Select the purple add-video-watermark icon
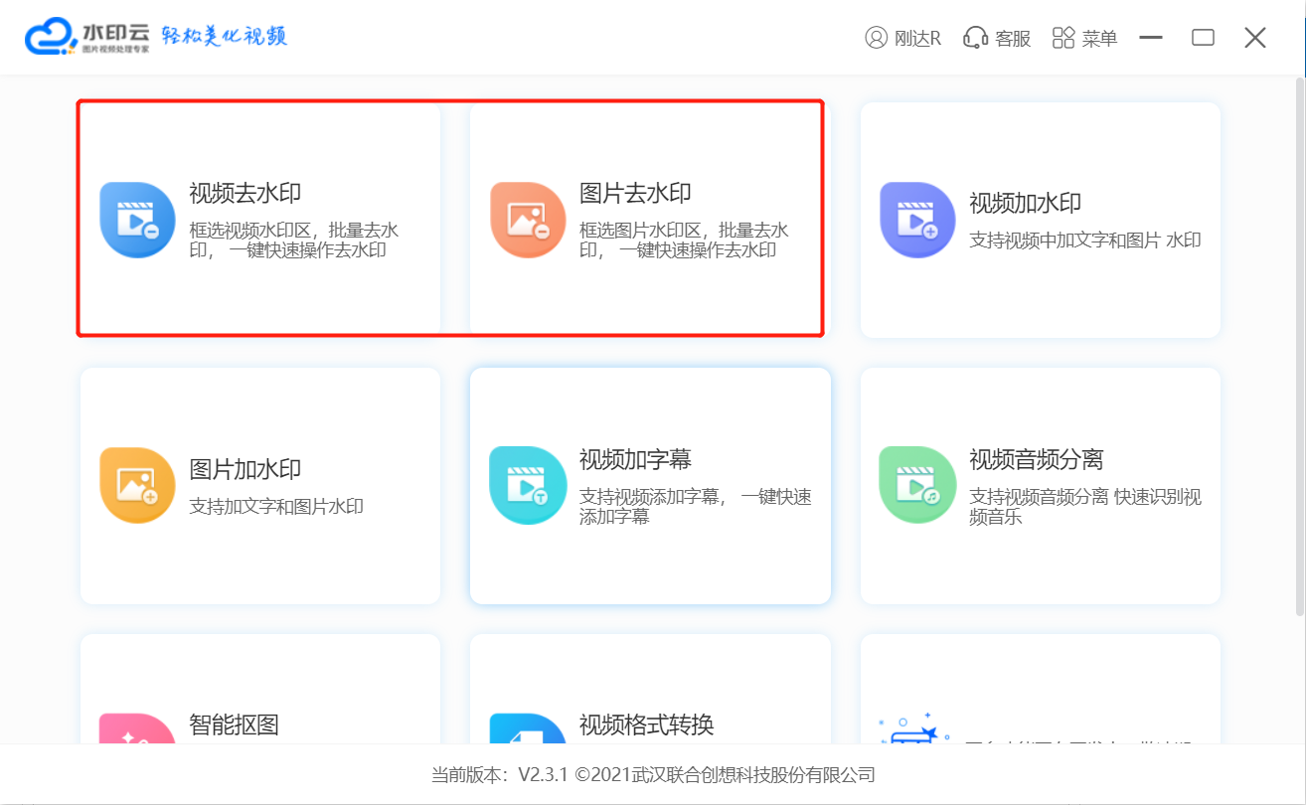The height and width of the screenshot is (805, 1306). click(x=917, y=220)
